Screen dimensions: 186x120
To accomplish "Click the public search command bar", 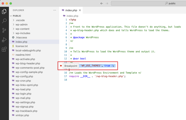I will tap(148, 3).
